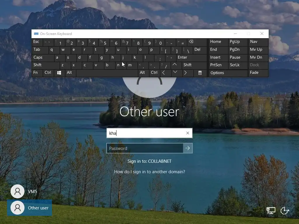Tap the letter n key
The height and width of the screenshot is (224, 299).
(120, 65)
